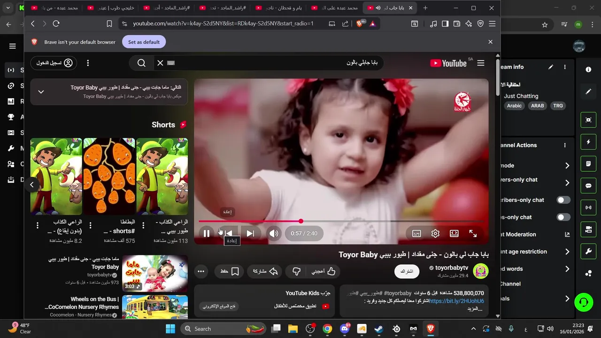Skip to the next video
Screen dimensions: 601x338
(x=250, y=233)
